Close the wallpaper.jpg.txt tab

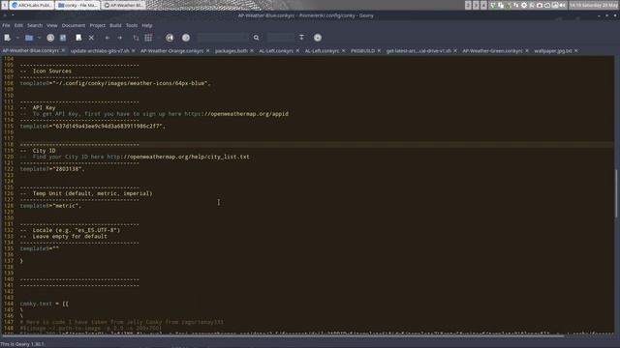[576, 51]
